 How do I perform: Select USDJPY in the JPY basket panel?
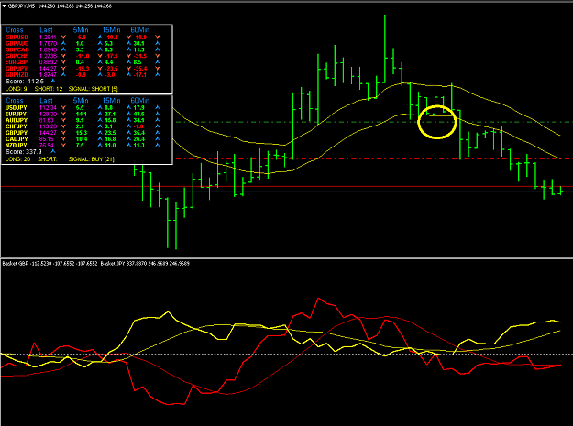pos(17,108)
